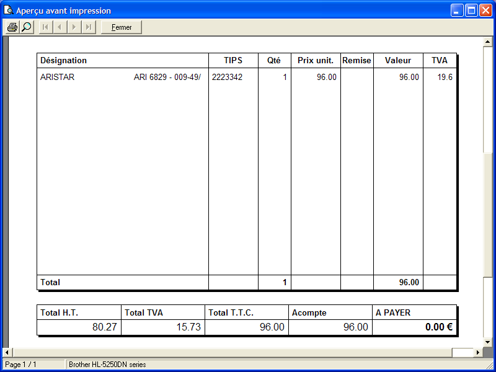Viewport: 496px width, 372px height.
Task: Click vertical scrollbar down arrow
Action: (487, 343)
